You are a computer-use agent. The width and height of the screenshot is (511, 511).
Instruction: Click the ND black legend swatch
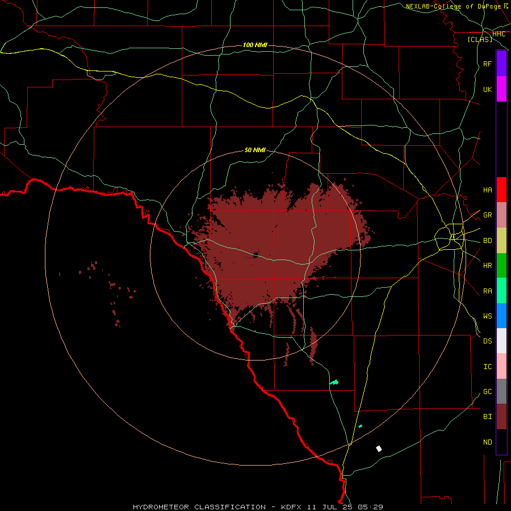click(x=501, y=442)
